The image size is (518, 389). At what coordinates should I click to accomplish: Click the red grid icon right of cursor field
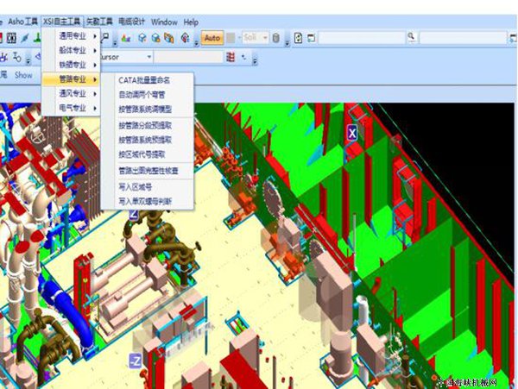[230, 57]
